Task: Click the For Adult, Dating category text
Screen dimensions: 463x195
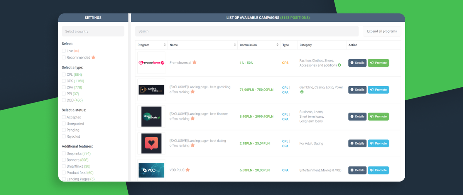Action: coord(311,143)
